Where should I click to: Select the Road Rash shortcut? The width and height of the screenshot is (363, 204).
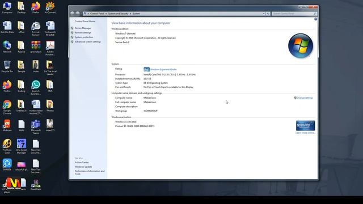click(36, 185)
